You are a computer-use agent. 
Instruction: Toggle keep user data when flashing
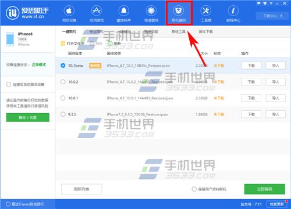pyautogui.click(x=194, y=189)
